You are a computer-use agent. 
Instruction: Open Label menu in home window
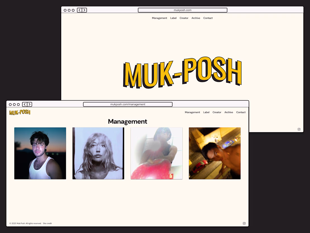coord(173,18)
